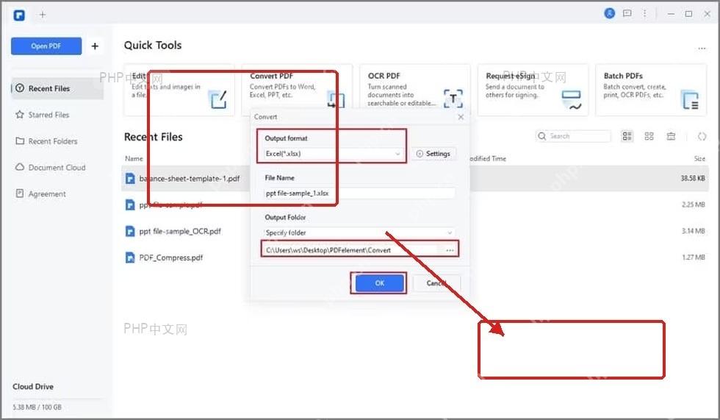This screenshot has height=420, width=720.
Task: Click balance-sheet-template-1.pdf file icon
Action: [x=131, y=178]
